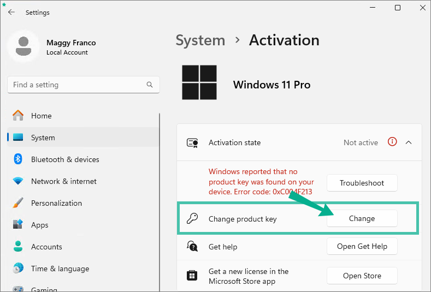Open Accounts settings
The width and height of the screenshot is (431, 292).
point(83,247)
